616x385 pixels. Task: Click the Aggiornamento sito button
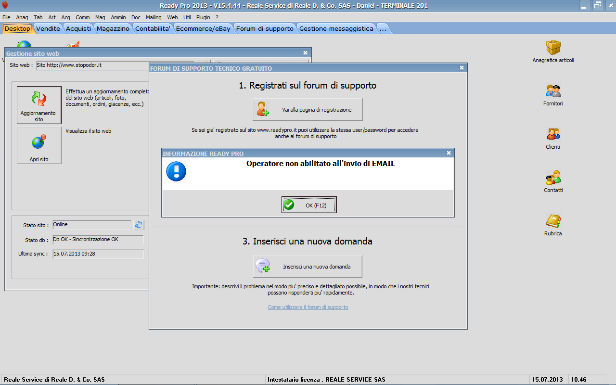tap(39, 104)
